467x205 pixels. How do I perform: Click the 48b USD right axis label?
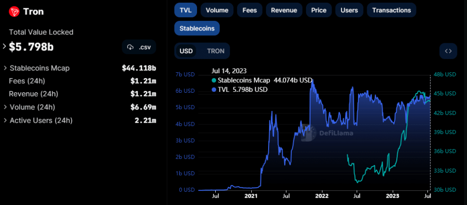[x=445, y=75]
